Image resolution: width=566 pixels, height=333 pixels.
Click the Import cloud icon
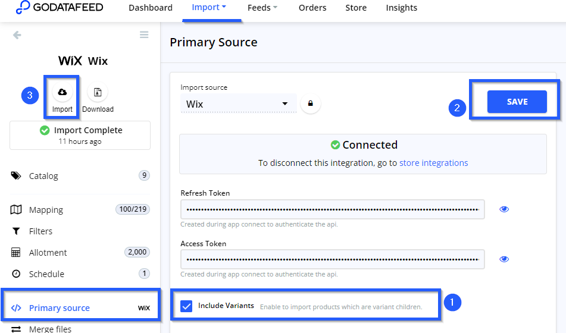pos(62,92)
